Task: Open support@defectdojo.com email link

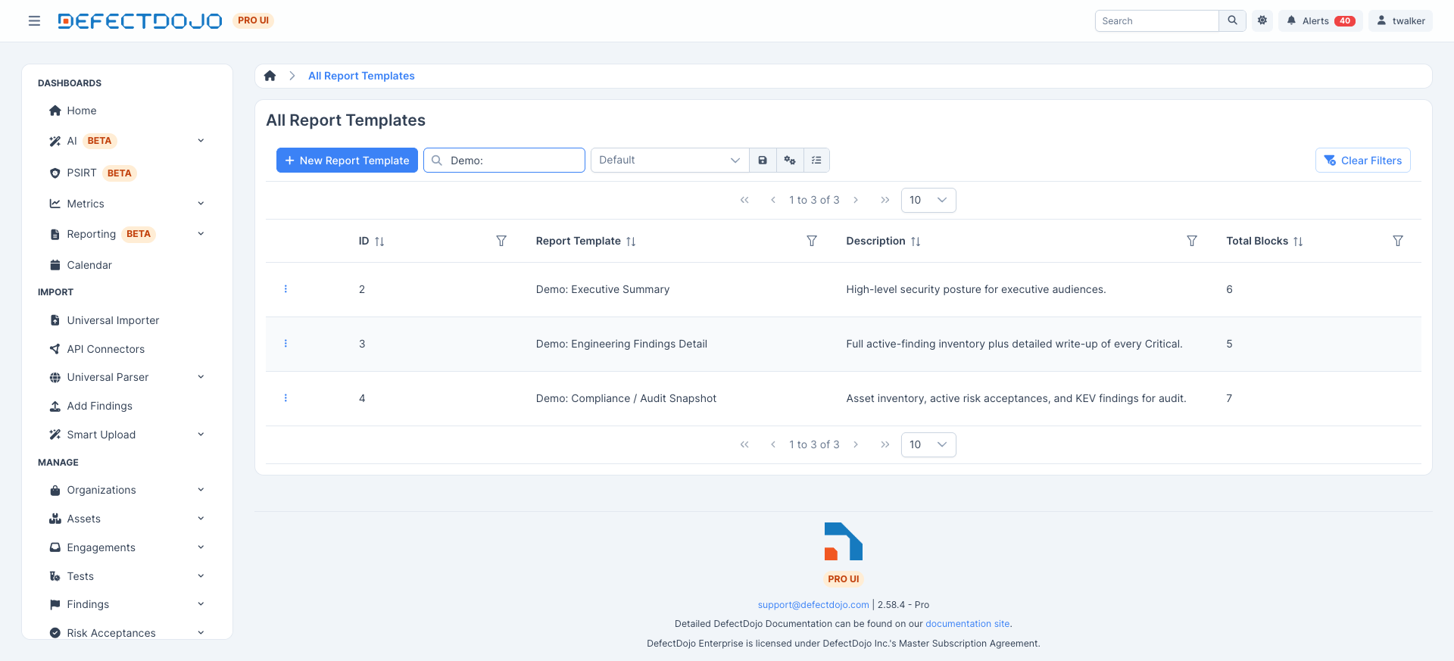Action: point(813,605)
